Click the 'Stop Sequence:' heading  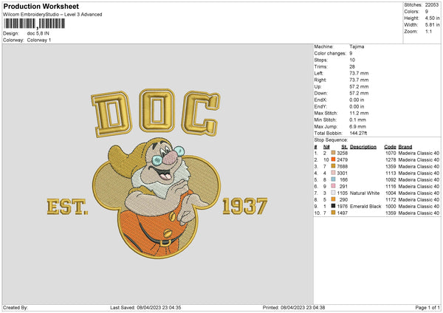pyautogui.click(x=331, y=140)
